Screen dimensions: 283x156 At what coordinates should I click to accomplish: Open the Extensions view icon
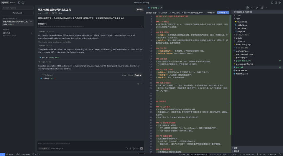tap(262, 8)
